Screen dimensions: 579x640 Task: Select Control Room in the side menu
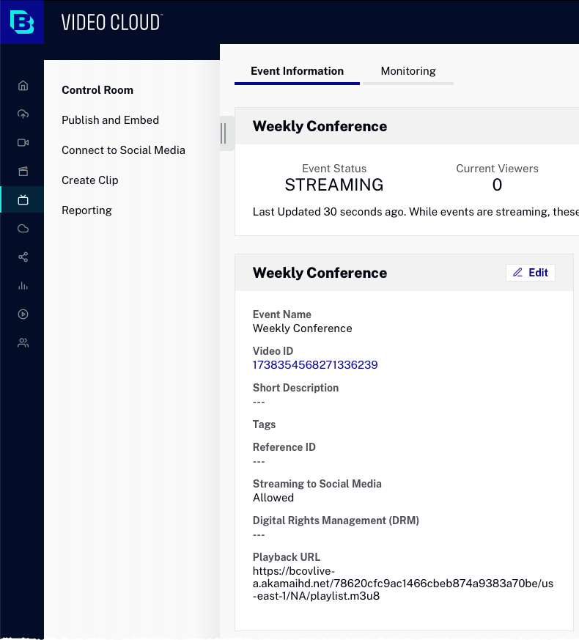(x=97, y=90)
